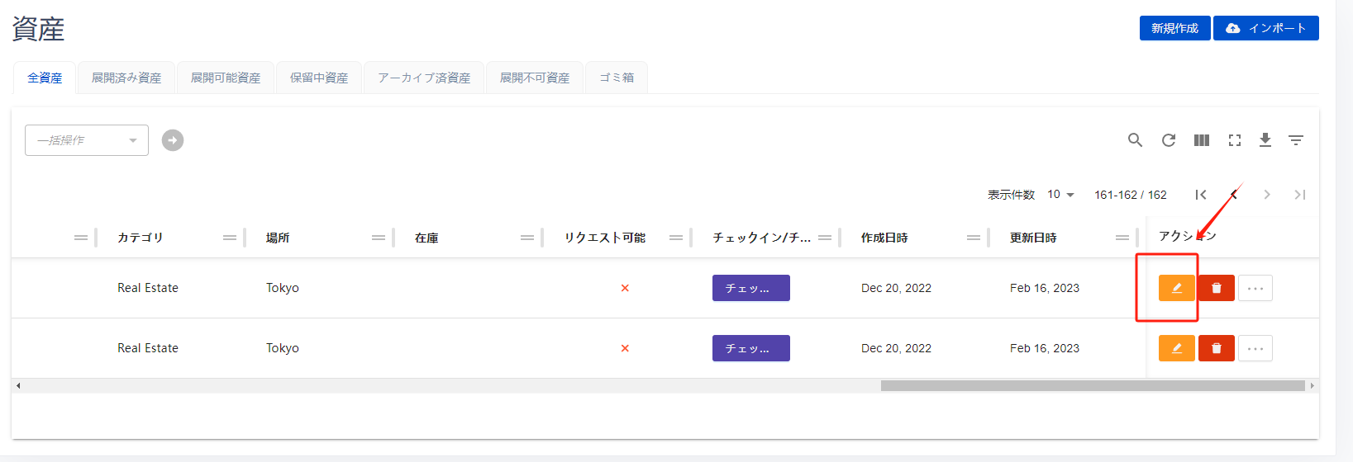
Task: Open the ゴミ箱 tab
Action: [x=617, y=78]
